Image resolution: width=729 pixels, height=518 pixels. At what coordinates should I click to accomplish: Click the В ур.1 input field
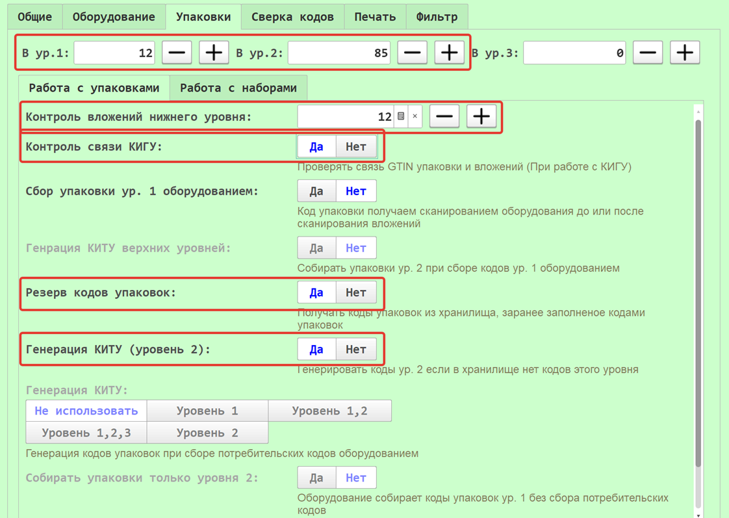pyautogui.click(x=115, y=53)
